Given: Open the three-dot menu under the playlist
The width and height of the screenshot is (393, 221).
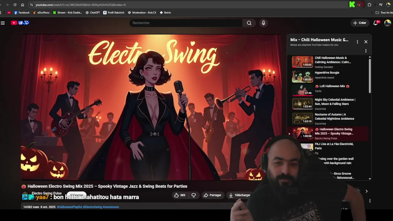Looking at the screenshot, I should (370, 201).
